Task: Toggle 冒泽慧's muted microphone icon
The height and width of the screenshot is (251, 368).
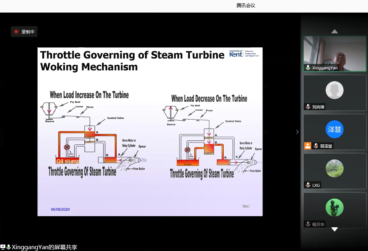Action: [x=316, y=146]
